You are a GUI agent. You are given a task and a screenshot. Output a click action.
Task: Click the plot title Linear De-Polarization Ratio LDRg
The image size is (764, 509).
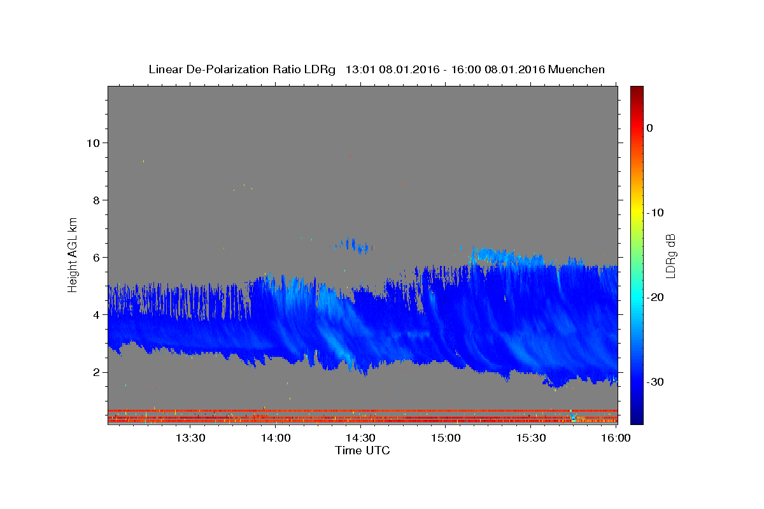[x=242, y=69]
